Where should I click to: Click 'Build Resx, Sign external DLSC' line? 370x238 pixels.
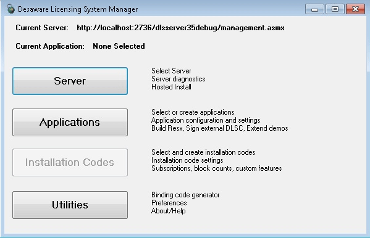[x=220, y=128]
